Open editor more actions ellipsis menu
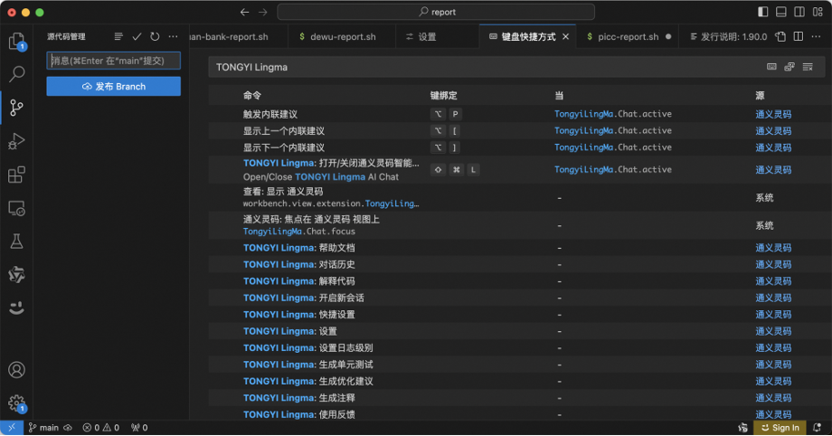The image size is (832, 436). 816,37
